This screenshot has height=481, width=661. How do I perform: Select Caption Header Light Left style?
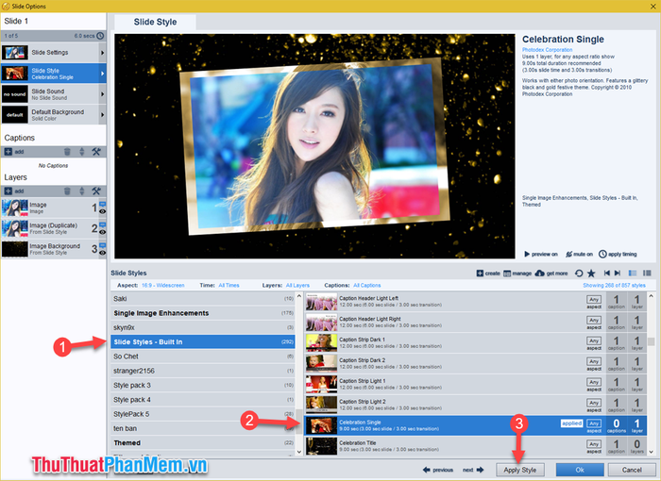[x=475, y=302]
